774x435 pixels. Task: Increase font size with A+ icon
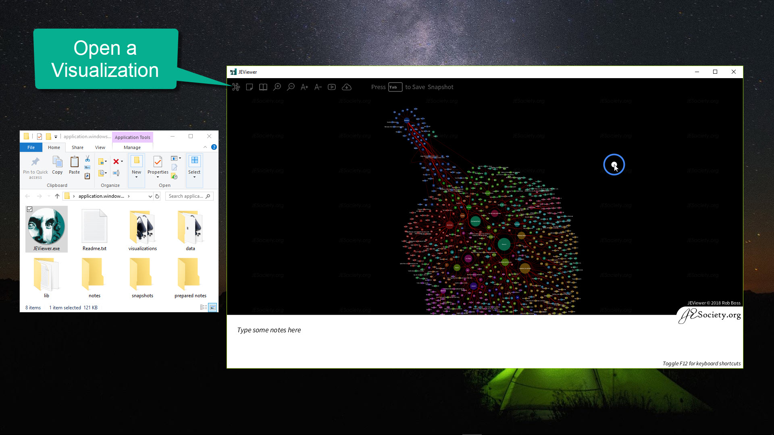point(304,87)
